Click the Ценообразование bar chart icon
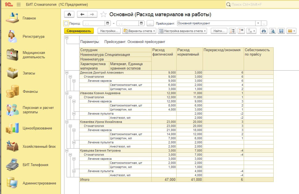The width and height of the screenshot is (299, 194). pos(12,128)
